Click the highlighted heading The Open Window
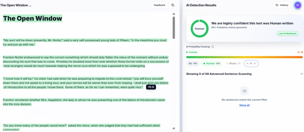 (x=32, y=18)
